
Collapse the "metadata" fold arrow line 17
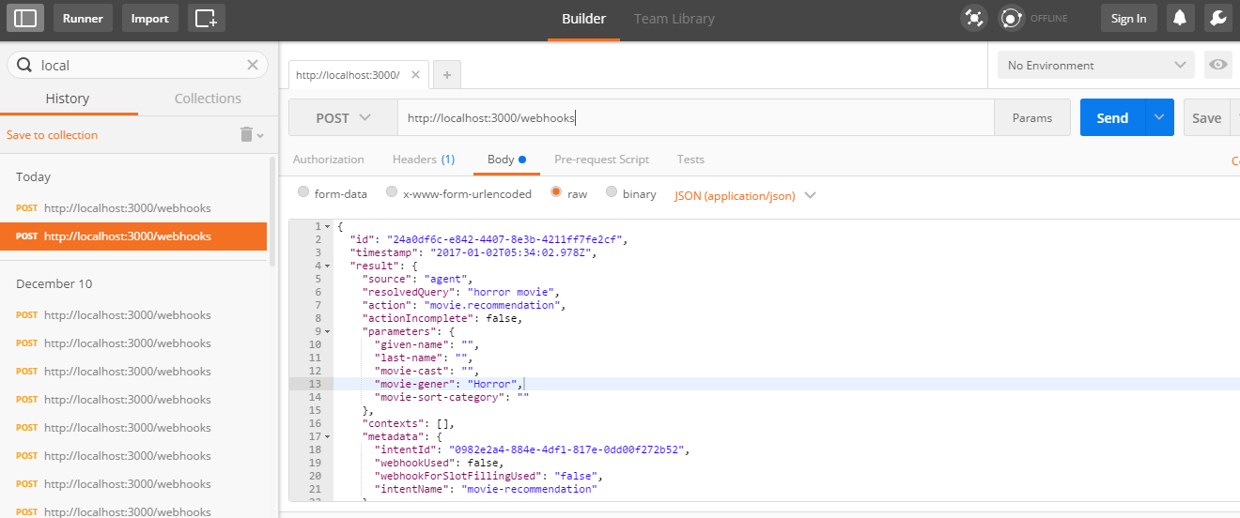tap(327, 436)
